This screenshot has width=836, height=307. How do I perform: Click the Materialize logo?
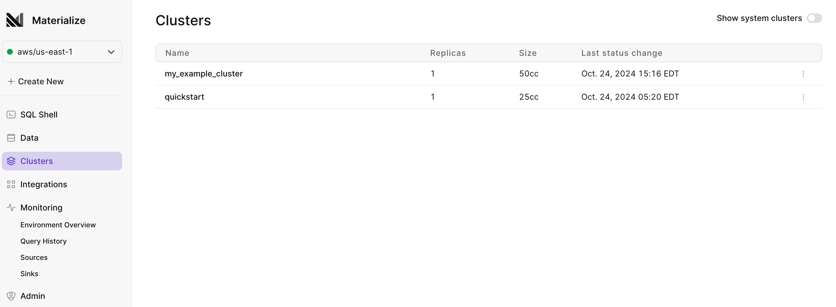14,20
